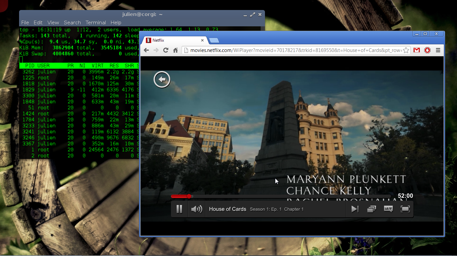
Task: Click PID 3262 row in top
Action: coord(79,72)
